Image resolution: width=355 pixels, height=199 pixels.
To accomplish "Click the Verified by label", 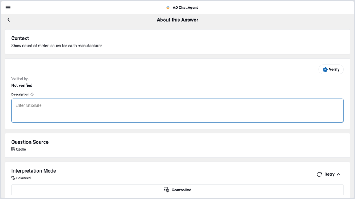I will tap(20, 78).
